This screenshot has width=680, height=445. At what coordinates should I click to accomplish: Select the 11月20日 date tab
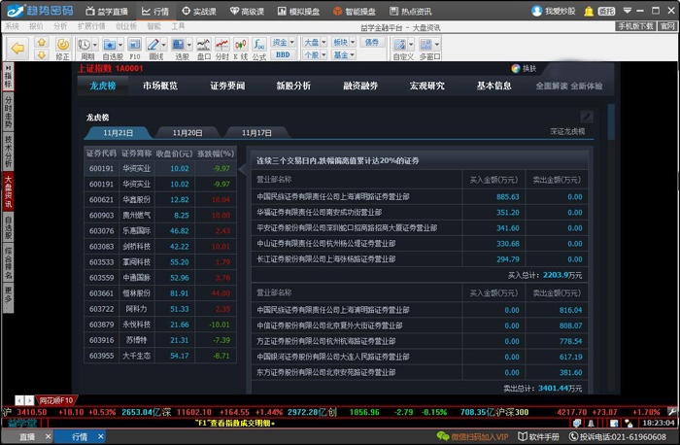[187, 132]
